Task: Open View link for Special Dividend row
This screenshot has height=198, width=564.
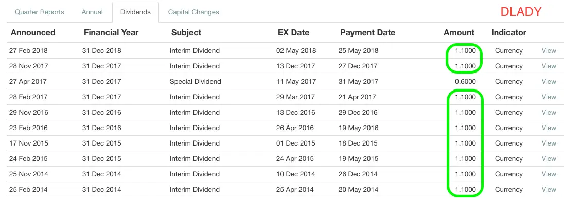Action: 549,82
